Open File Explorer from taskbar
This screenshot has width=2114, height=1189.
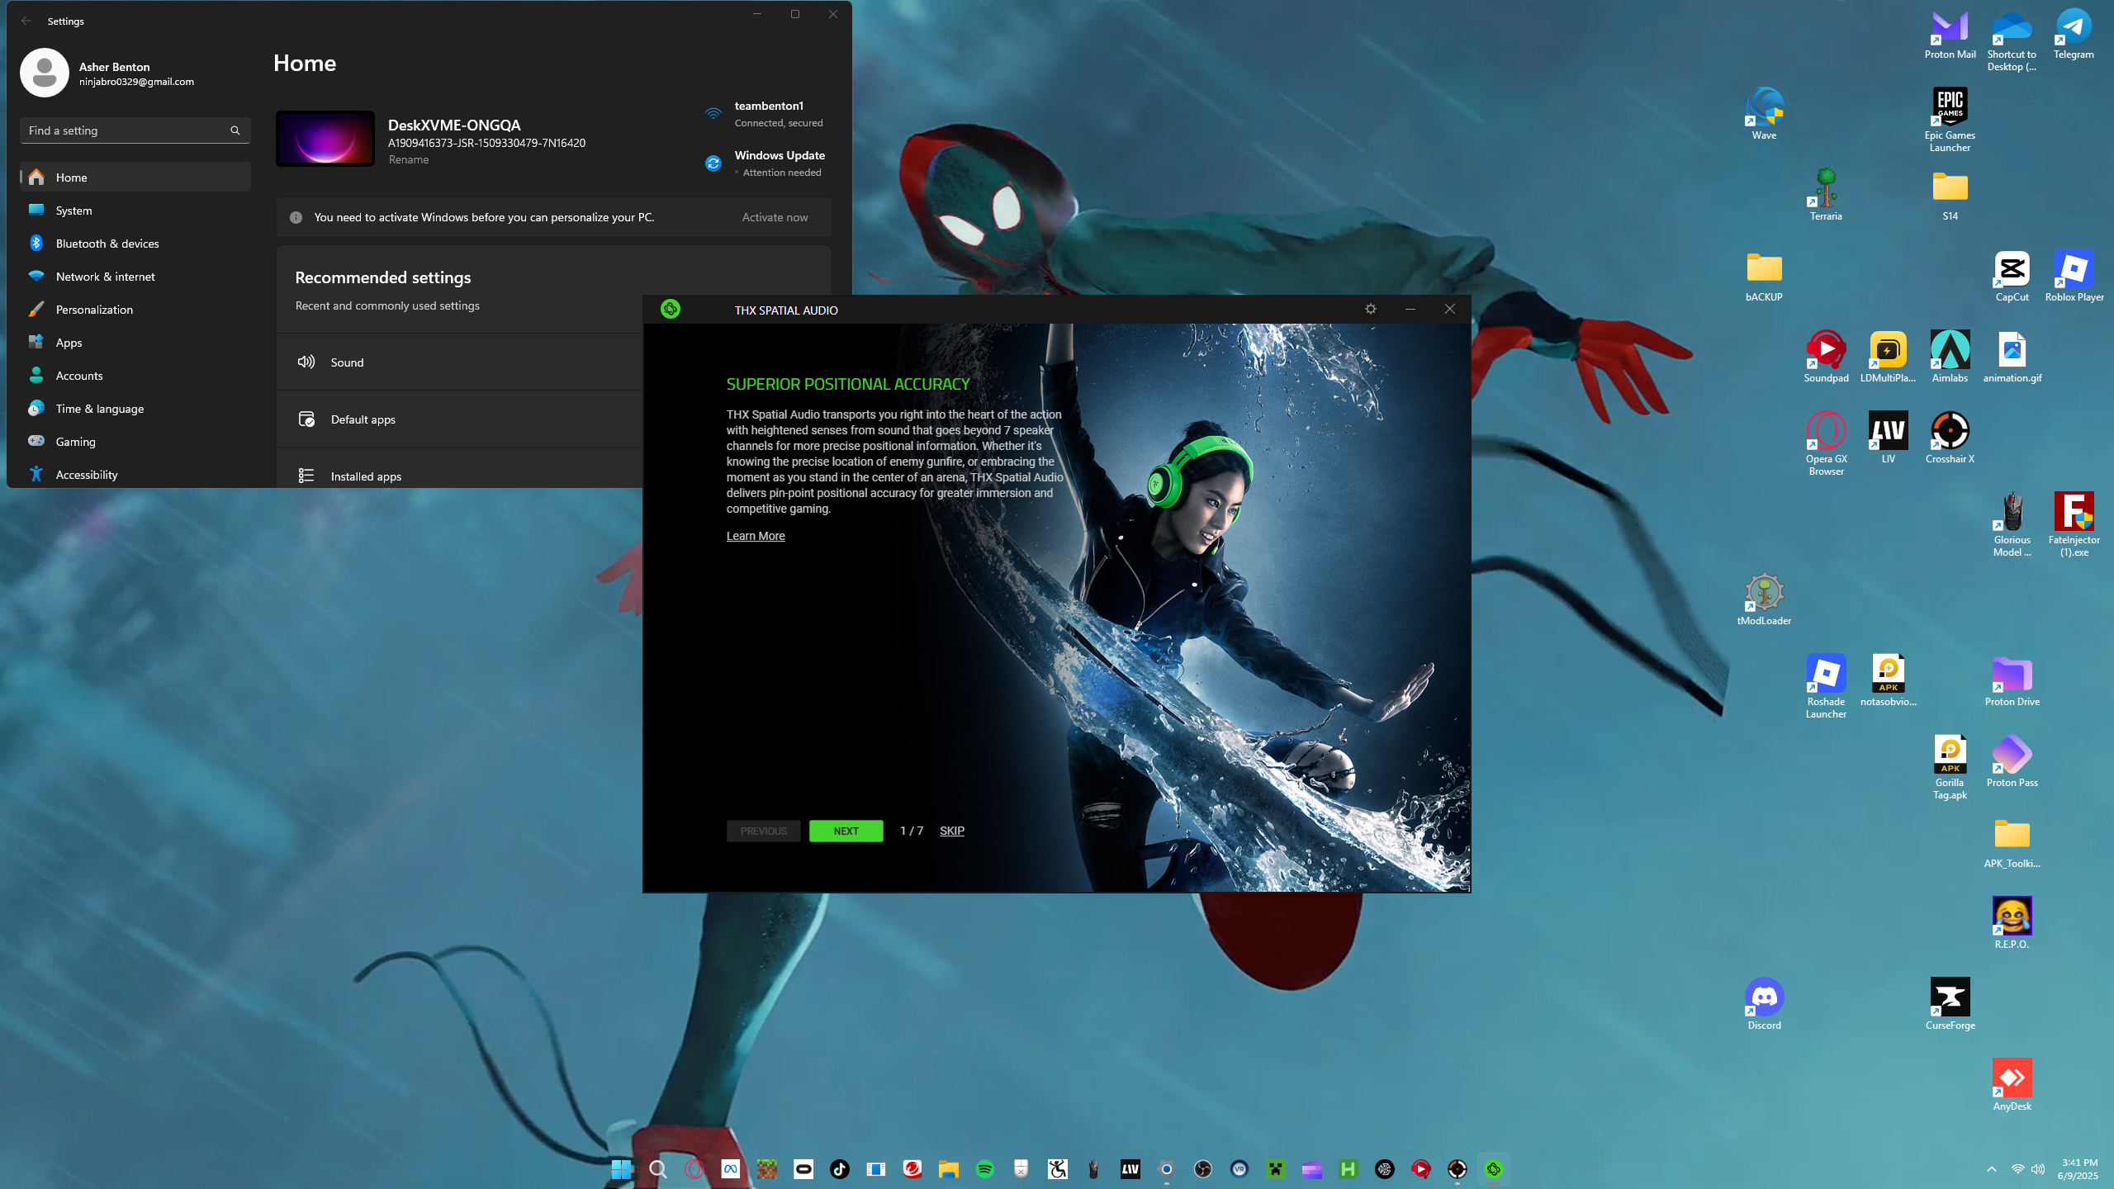948,1169
